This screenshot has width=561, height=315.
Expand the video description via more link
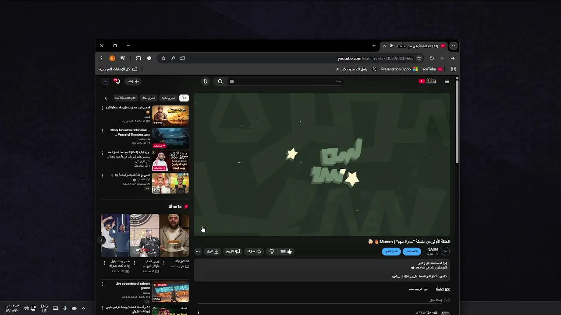point(395,276)
